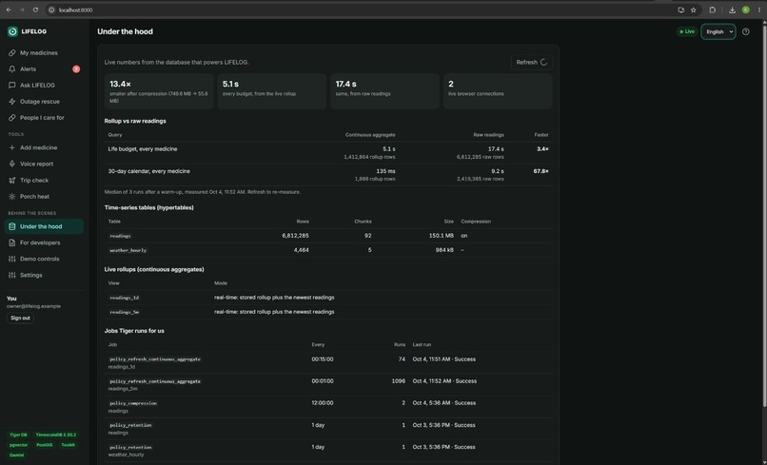Screen dimensions: 767x465
Task: Click the 6,812,285 rows cell
Action: [x=295, y=236]
